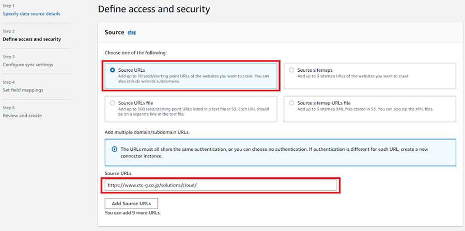Go to Configure sync settings step
This screenshot has height=231, width=465.
[x=28, y=65]
